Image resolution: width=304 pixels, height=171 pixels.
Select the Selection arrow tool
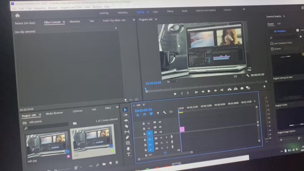[x=126, y=110]
